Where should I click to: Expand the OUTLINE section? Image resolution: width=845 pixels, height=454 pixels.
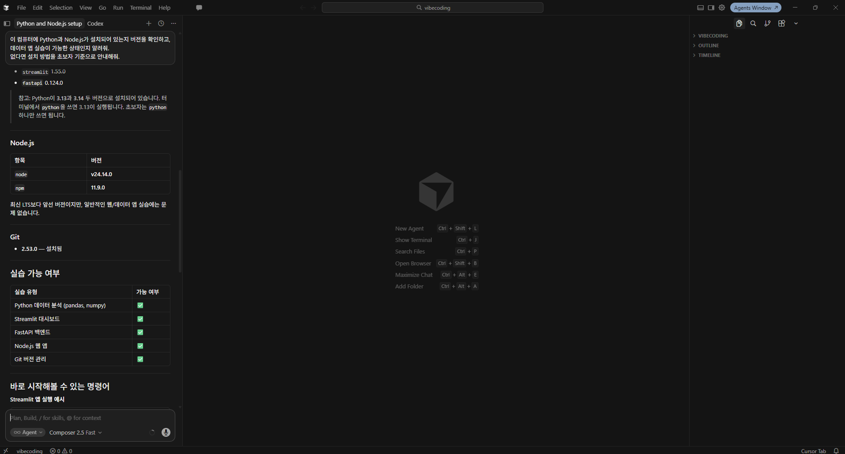coord(709,45)
